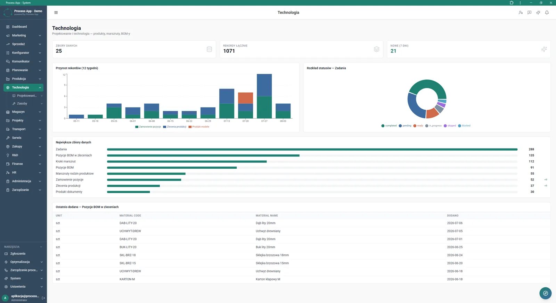Expand the Sprzedaż menu chevron
The width and height of the screenshot is (556, 303).
(x=40, y=44)
